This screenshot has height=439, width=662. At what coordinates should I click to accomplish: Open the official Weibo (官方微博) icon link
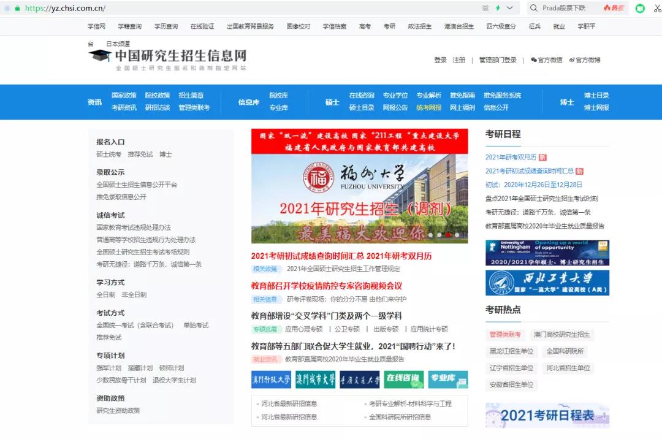click(x=585, y=60)
